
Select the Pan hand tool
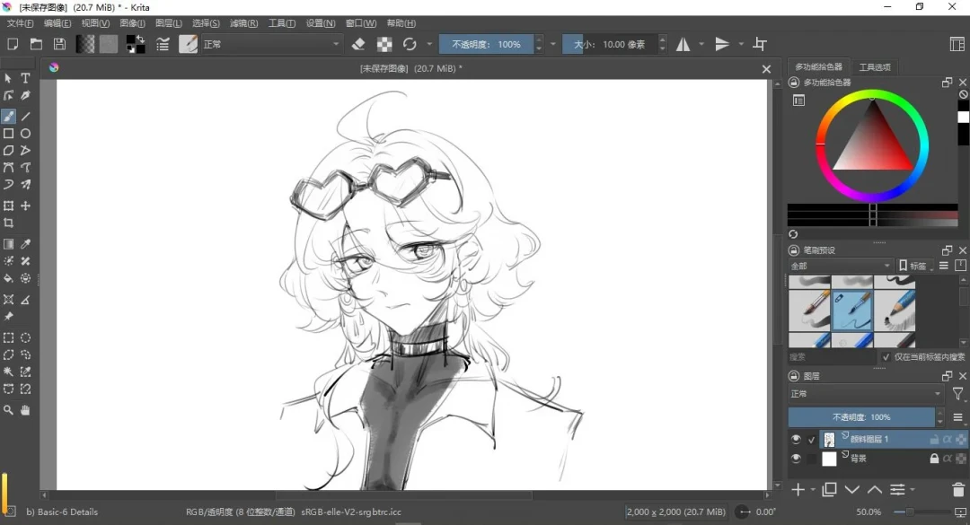click(x=25, y=410)
